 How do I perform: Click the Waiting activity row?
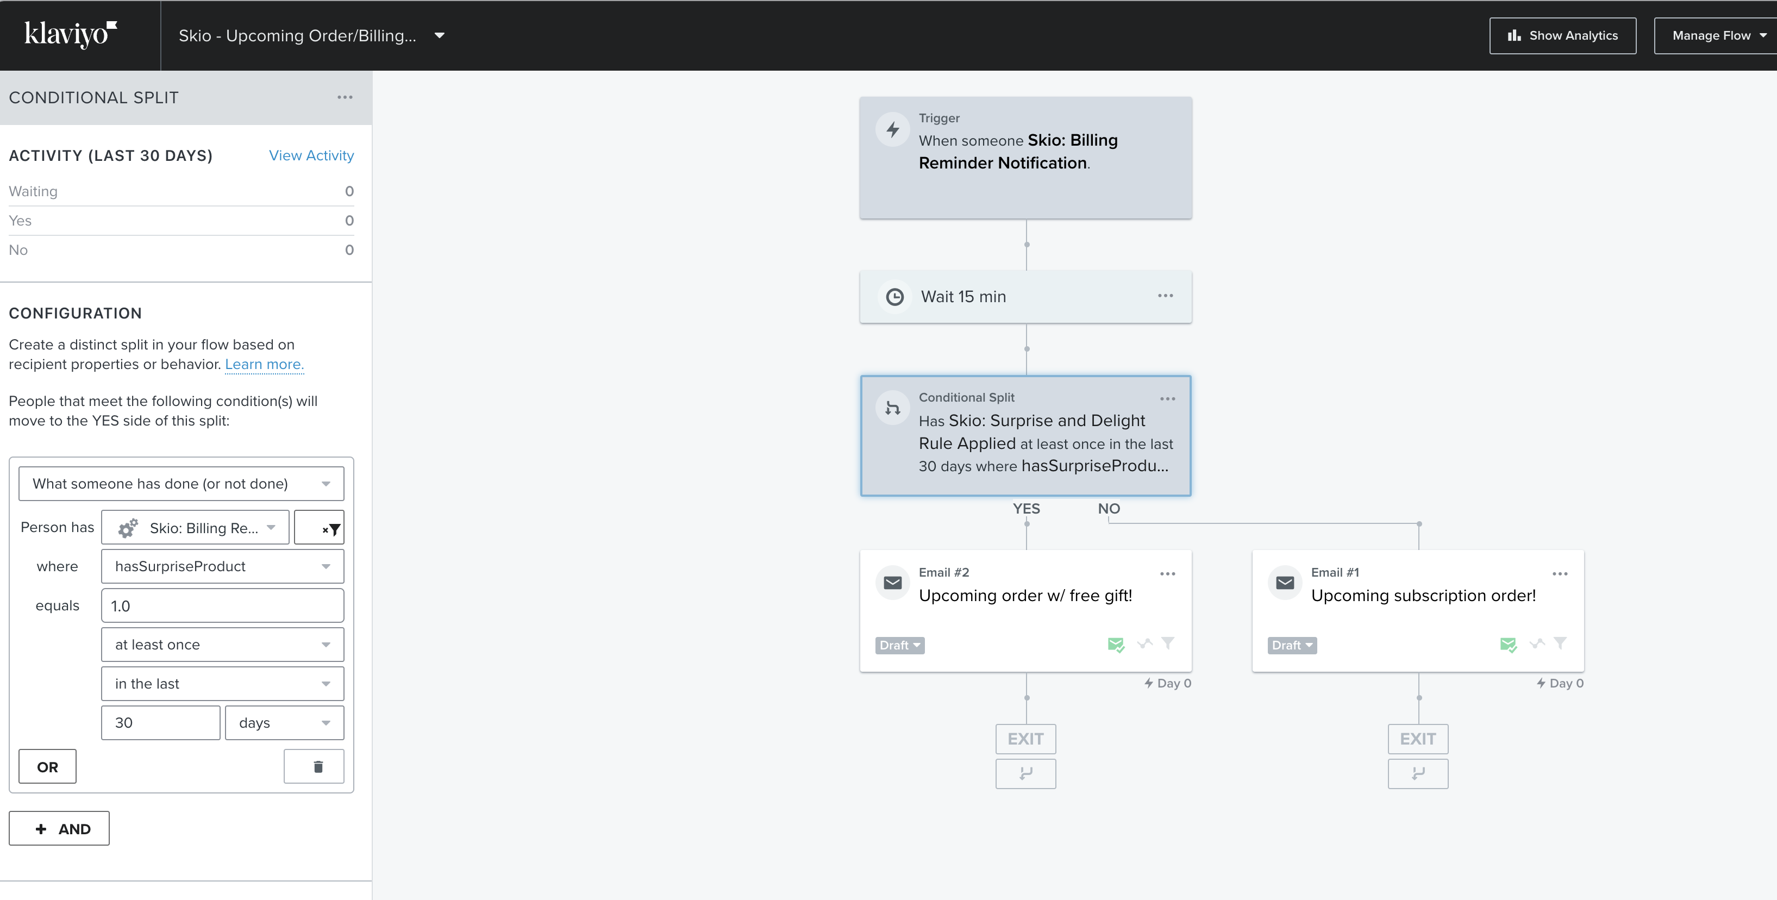[x=182, y=191]
